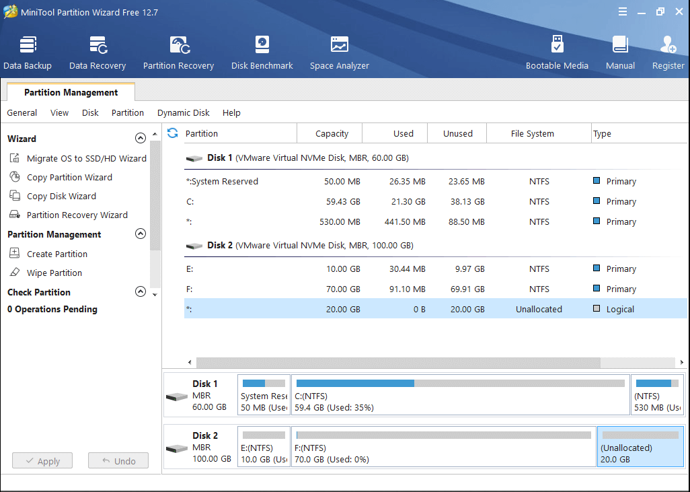Launch Data Recovery from the toolbar

click(x=98, y=53)
